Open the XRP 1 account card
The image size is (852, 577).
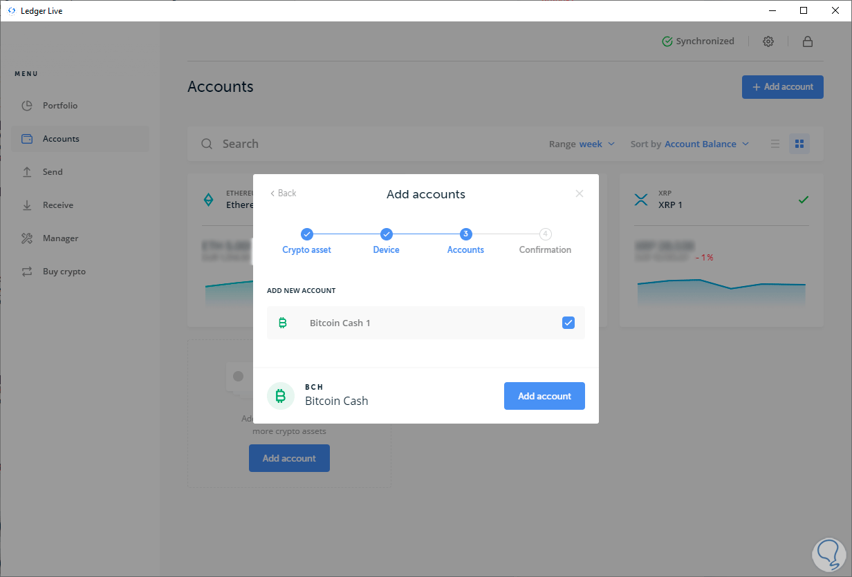(721, 250)
